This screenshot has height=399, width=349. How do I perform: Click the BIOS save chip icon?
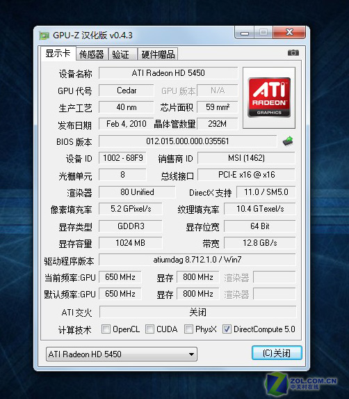[x=288, y=141]
